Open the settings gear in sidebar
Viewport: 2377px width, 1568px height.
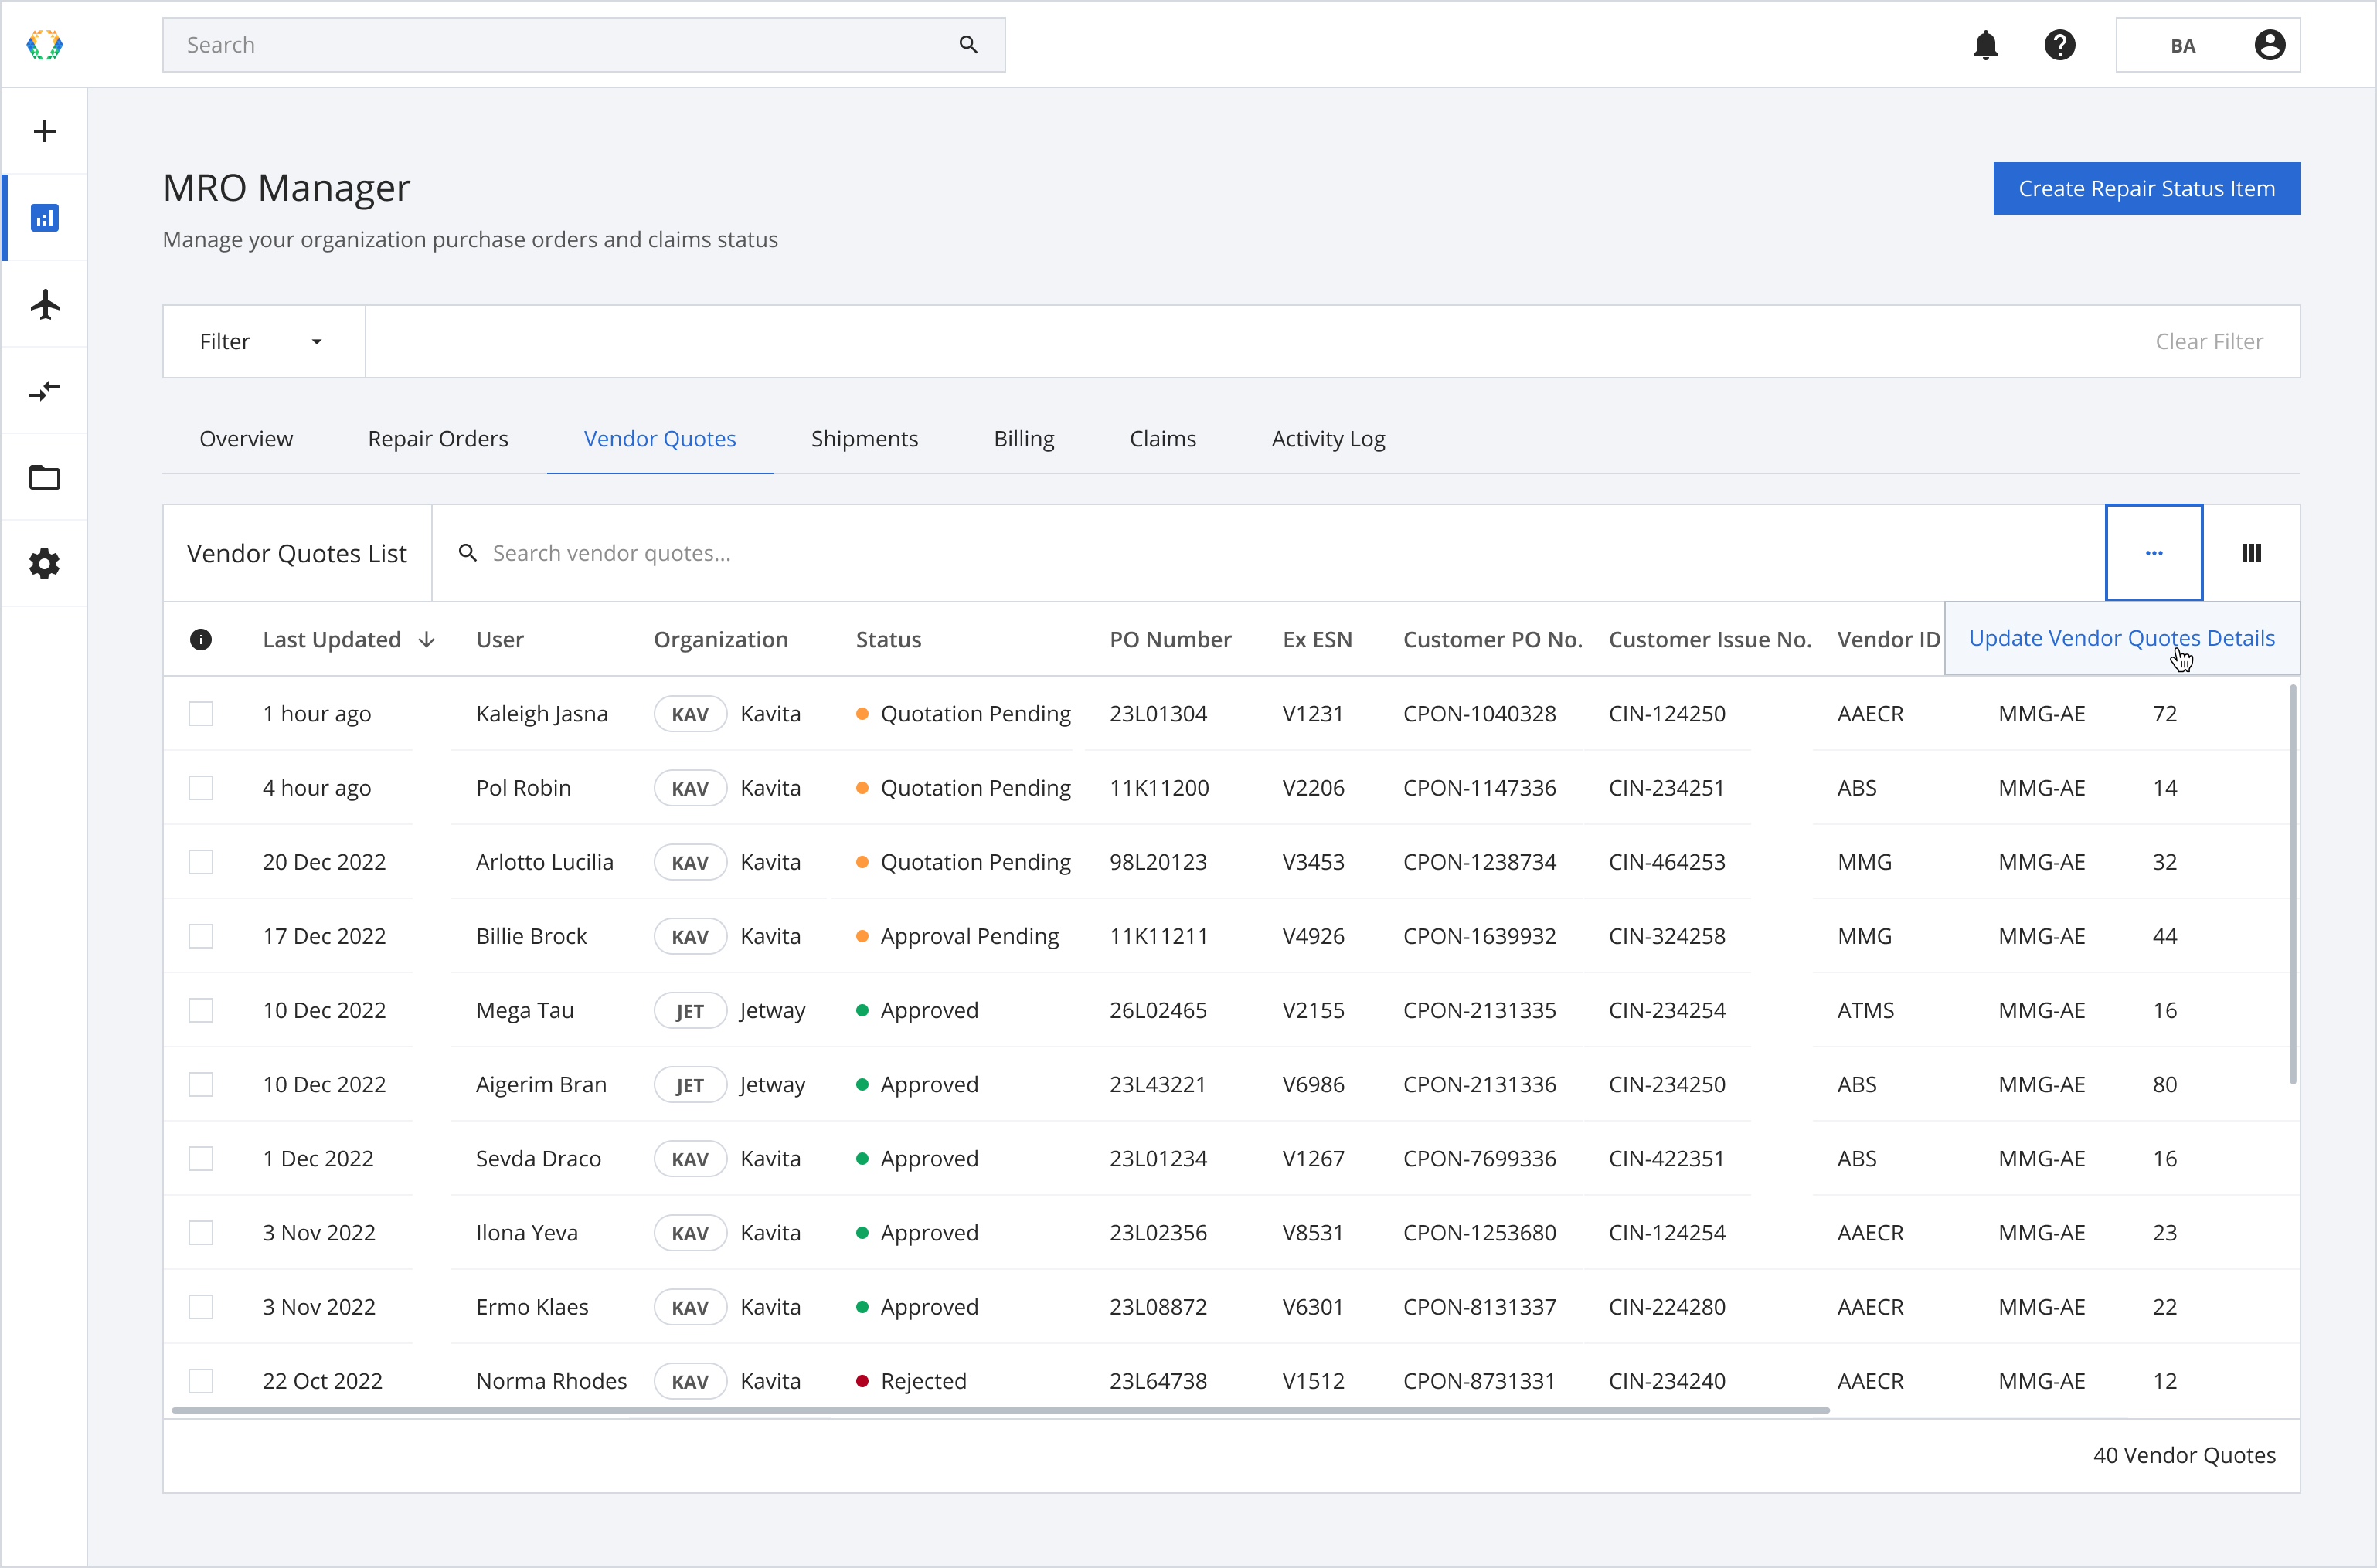(x=44, y=564)
